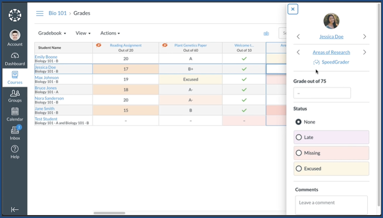Go to next student arrow
Viewport: 383px width, 218px height.
coord(364,37)
